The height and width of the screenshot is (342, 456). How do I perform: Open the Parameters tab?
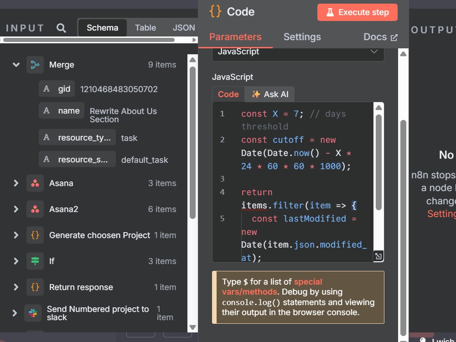(235, 37)
